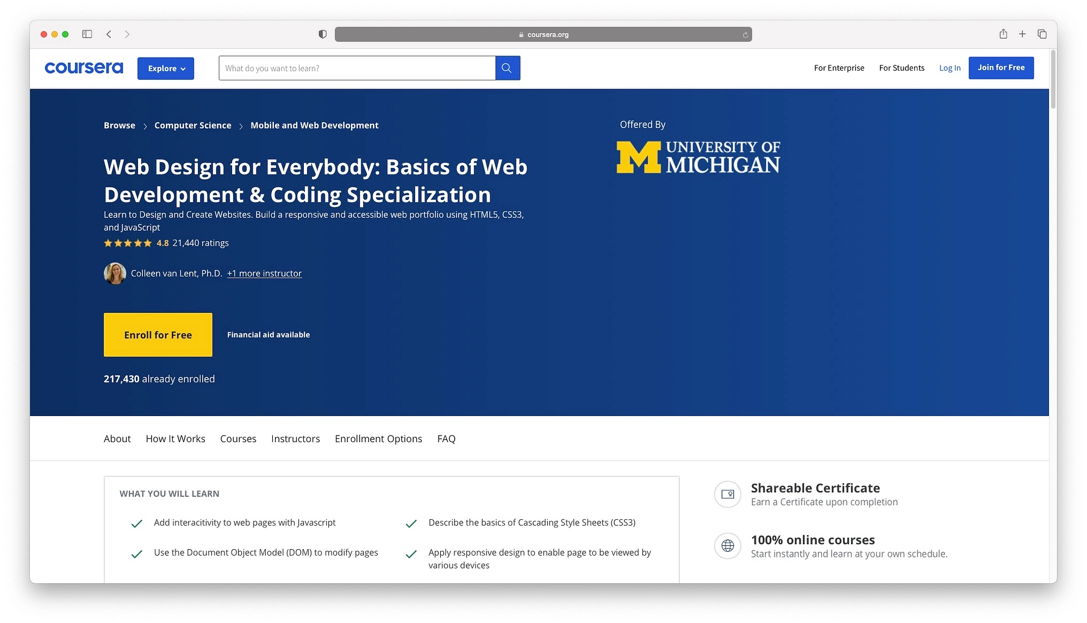Viewport: 1087px width, 623px height.
Task: Click the 100% online courses globe icon
Action: tap(727, 545)
